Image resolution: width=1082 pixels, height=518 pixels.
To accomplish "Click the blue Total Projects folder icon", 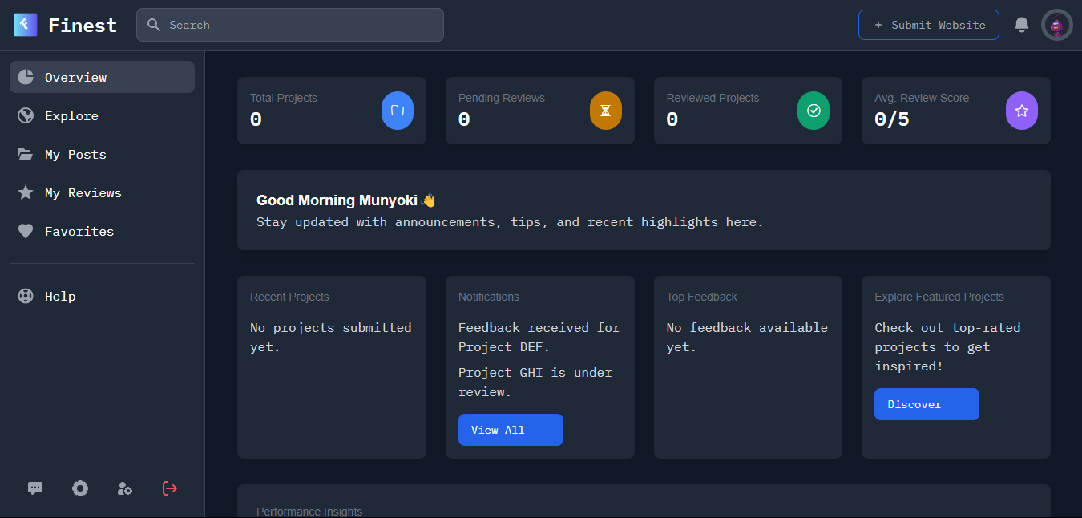I will pyautogui.click(x=398, y=111).
